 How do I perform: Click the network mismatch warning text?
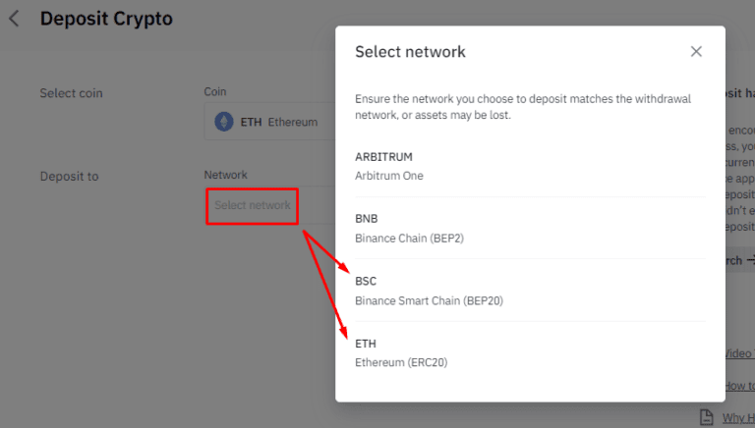click(x=523, y=107)
